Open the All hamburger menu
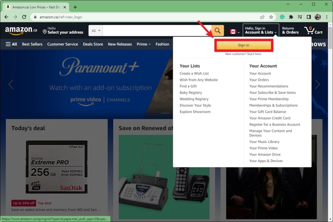The height and width of the screenshot is (222, 333). coord(11,44)
